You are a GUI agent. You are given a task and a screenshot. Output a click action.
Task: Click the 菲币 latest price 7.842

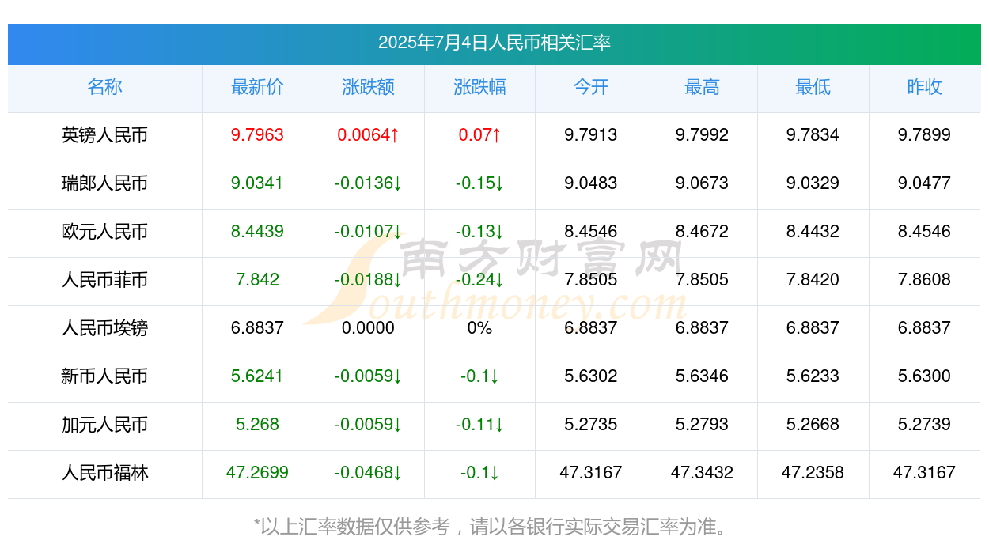coord(257,280)
